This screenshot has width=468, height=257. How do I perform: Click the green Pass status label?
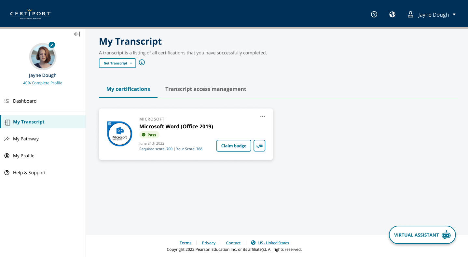[x=149, y=135]
